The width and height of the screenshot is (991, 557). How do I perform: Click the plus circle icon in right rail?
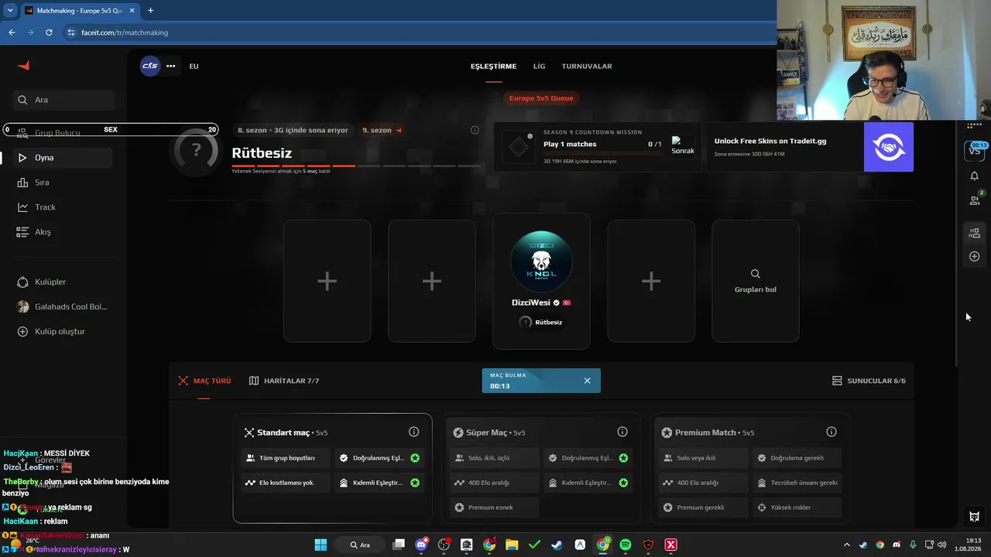click(974, 256)
